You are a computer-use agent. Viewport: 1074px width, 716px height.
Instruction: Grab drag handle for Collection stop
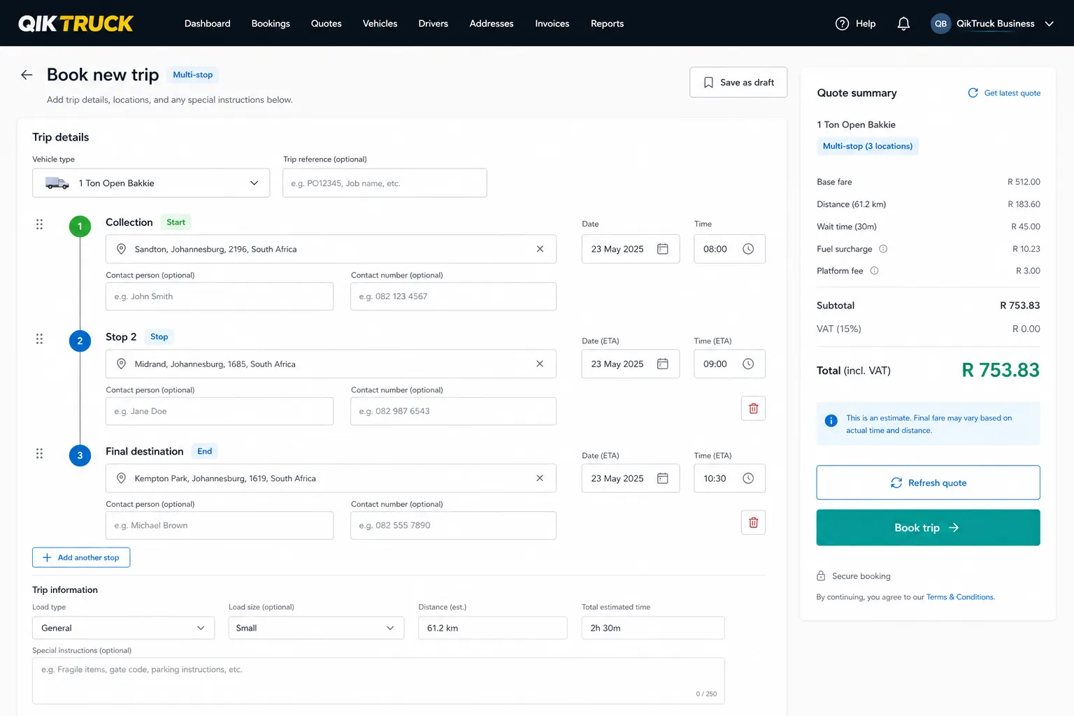click(39, 224)
